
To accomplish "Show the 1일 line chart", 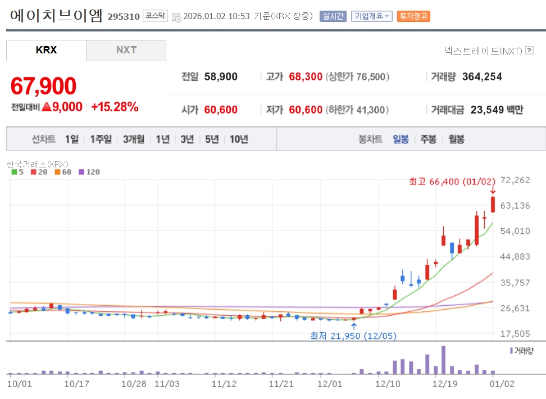I will pyautogui.click(x=72, y=139).
